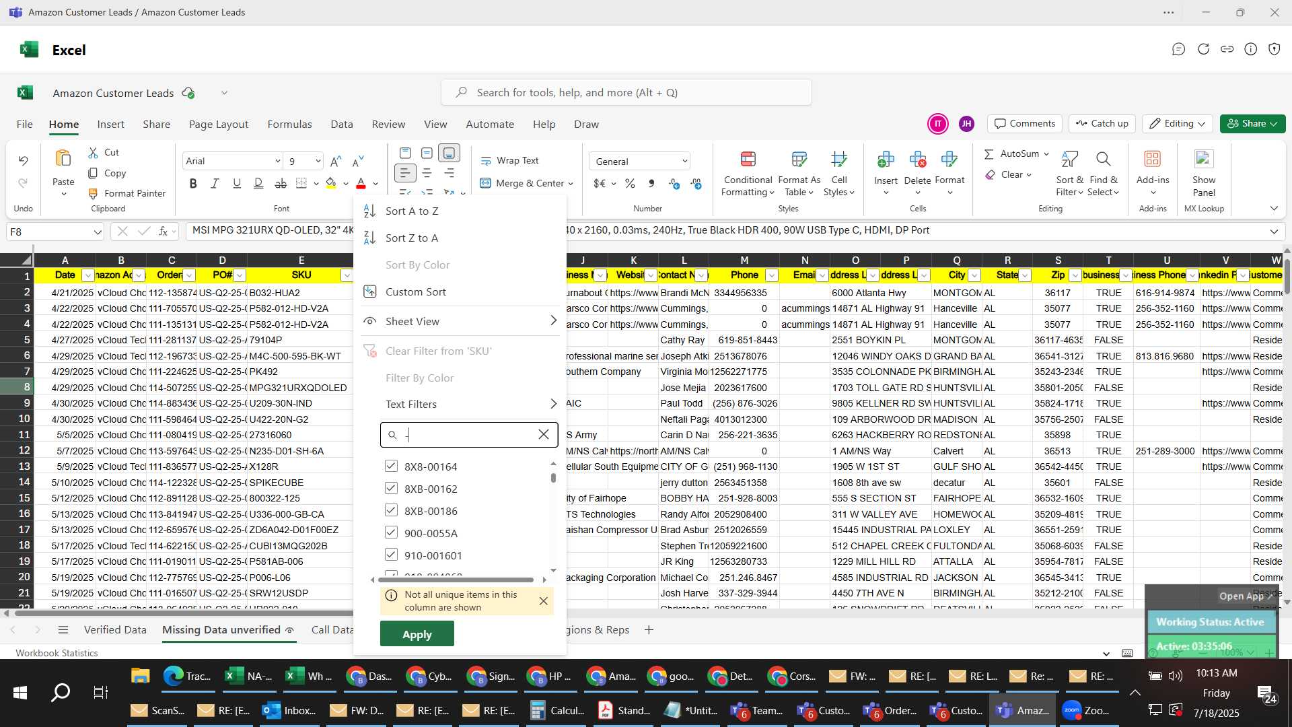The image size is (1292, 727).
Task: Click the Catch up button
Action: pyautogui.click(x=1102, y=124)
